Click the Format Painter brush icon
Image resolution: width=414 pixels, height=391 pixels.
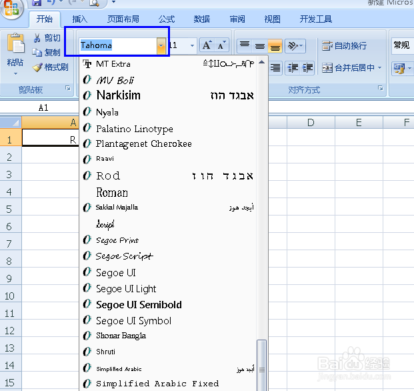point(37,67)
